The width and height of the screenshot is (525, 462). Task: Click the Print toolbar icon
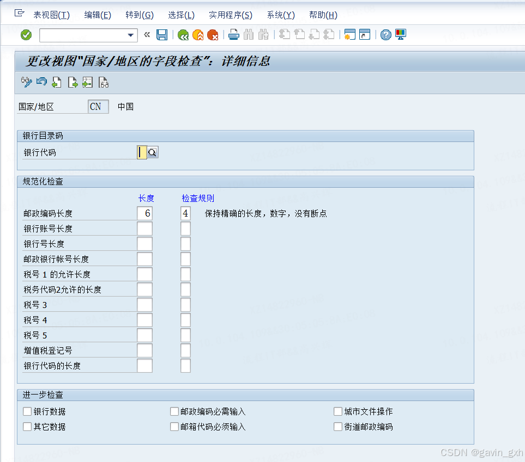pyautogui.click(x=233, y=34)
